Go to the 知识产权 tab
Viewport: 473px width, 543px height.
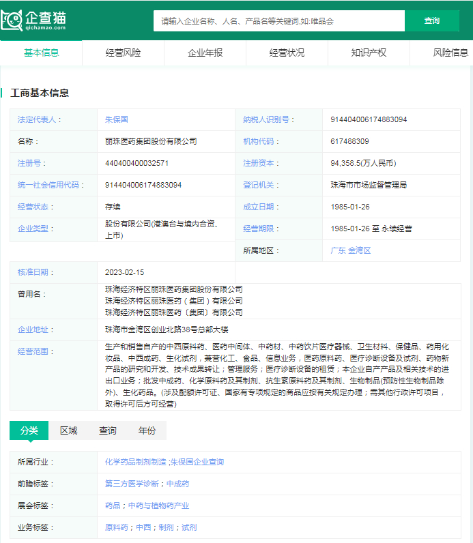pyautogui.click(x=369, y=53)
